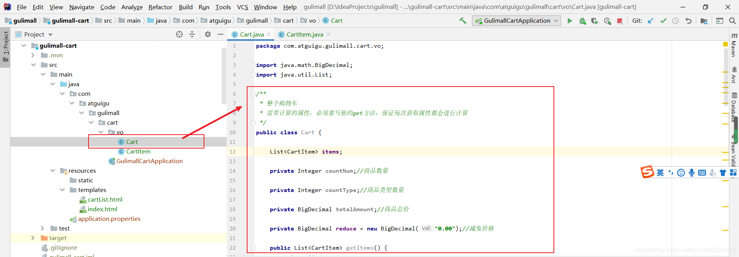
Task: Update project with the blue Git arrow
Action: [650, 21]
